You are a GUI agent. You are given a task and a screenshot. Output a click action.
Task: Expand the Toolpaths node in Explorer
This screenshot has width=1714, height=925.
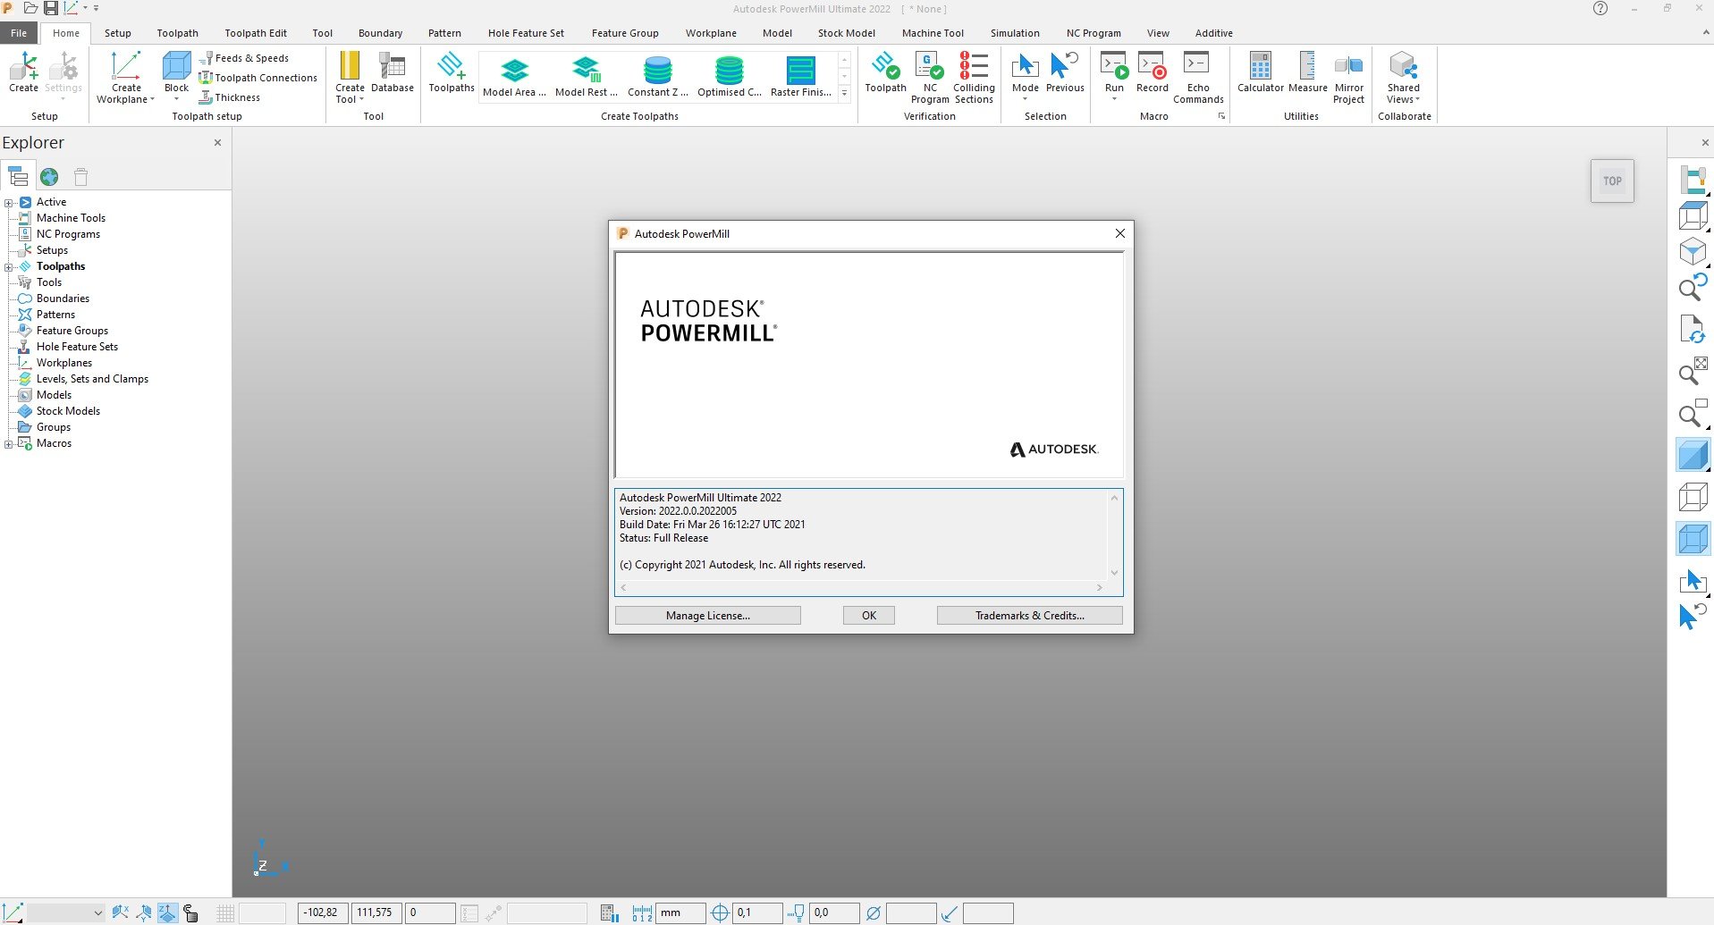[x=9, y=267]
